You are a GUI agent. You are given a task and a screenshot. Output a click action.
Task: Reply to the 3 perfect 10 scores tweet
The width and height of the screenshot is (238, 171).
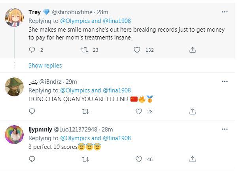click(x=32, y=159)
